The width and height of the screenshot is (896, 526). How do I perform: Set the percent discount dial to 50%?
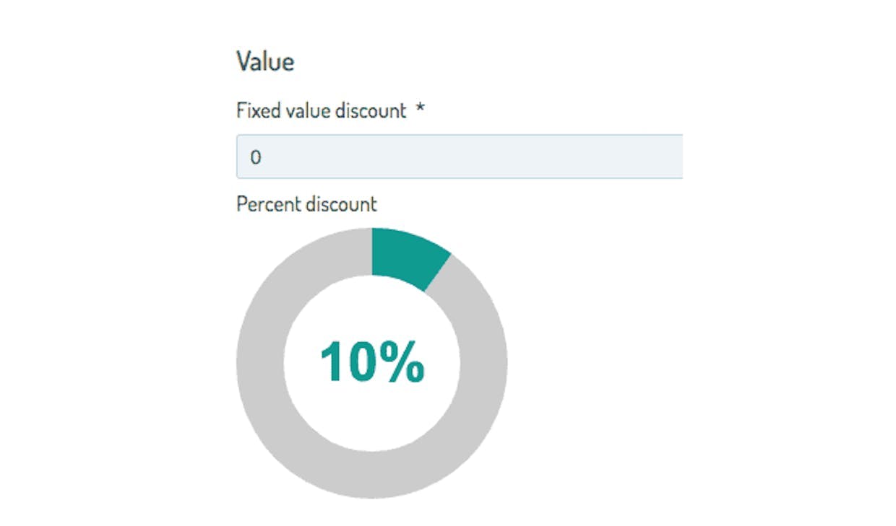tap(372, 474)
